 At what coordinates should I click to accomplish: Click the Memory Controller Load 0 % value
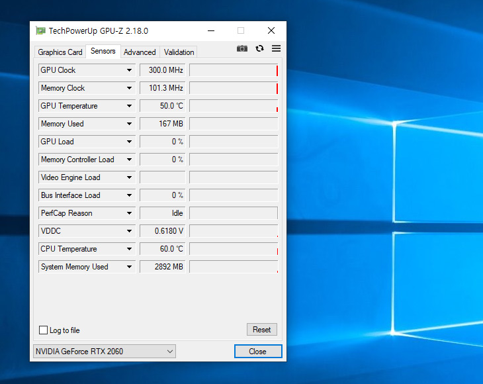tap(162, 160)
